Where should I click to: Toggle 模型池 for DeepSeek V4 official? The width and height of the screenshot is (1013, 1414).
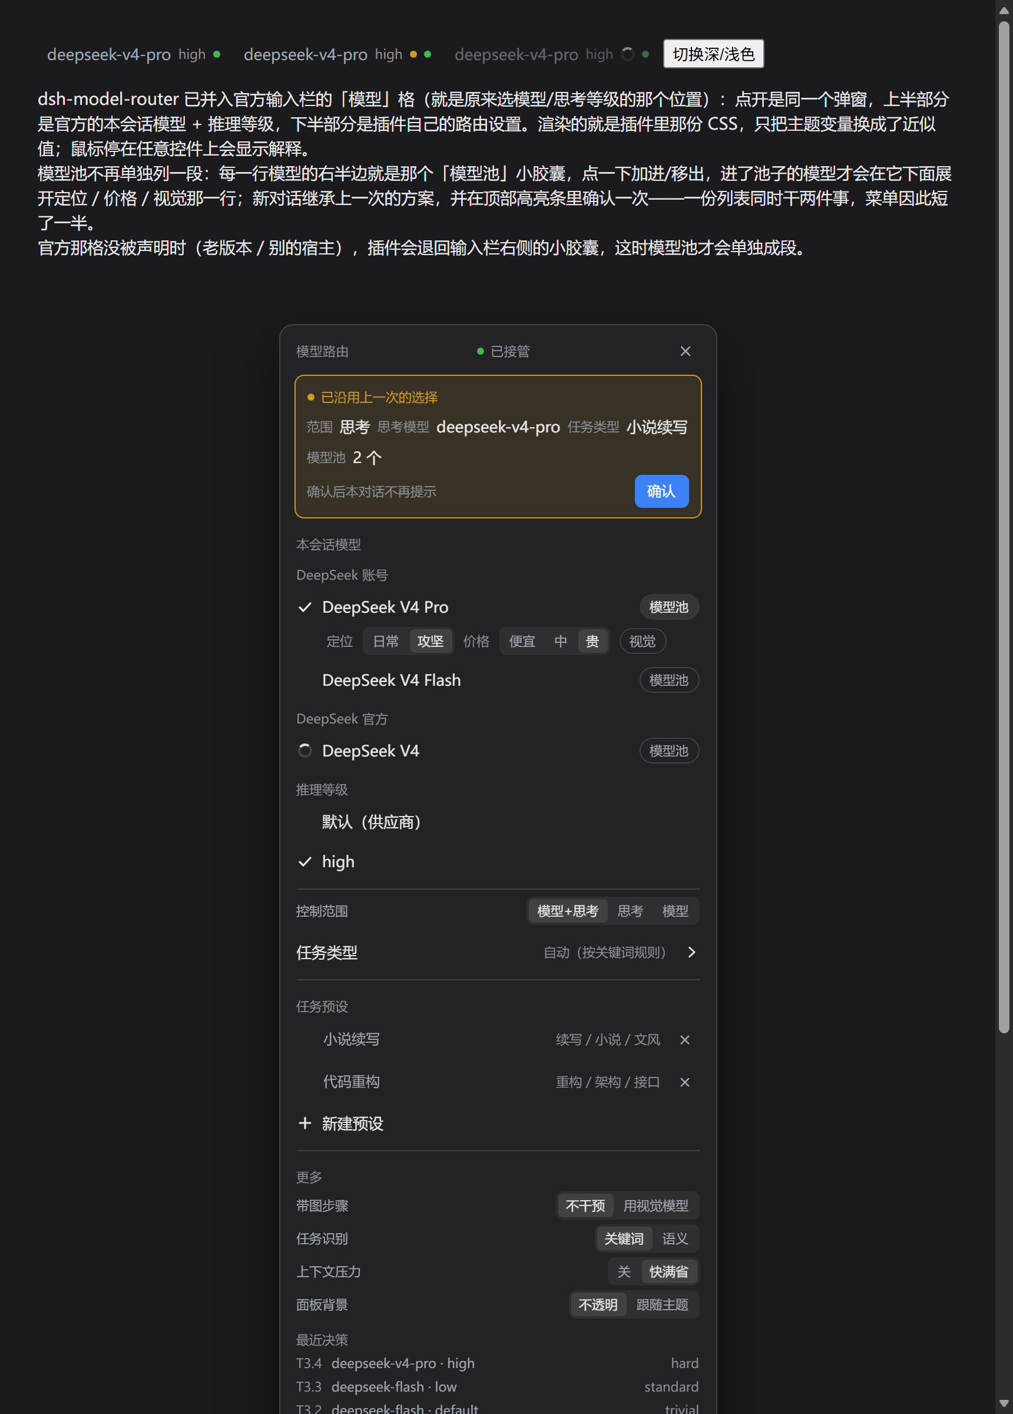click(x=669, y=751)
